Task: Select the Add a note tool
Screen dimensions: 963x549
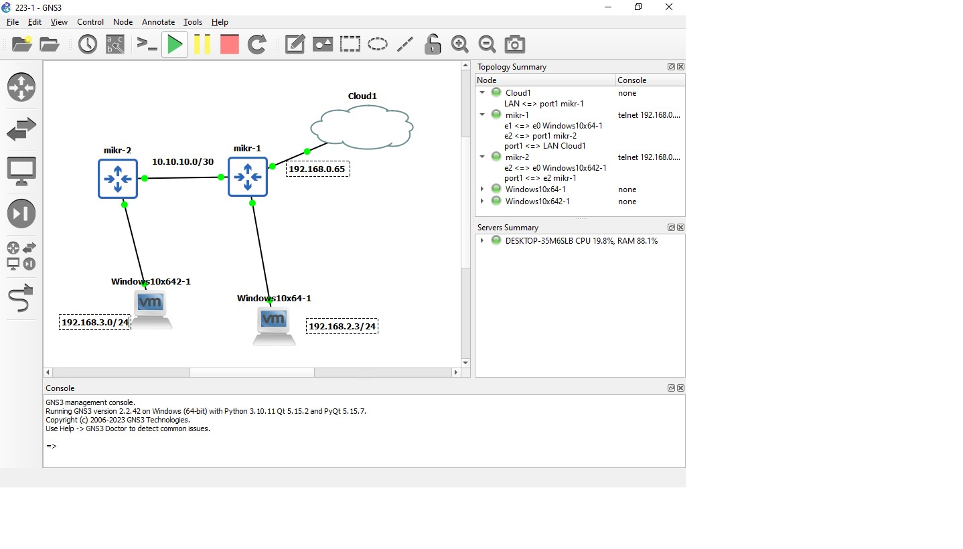Action: click(x=295, y=45)
